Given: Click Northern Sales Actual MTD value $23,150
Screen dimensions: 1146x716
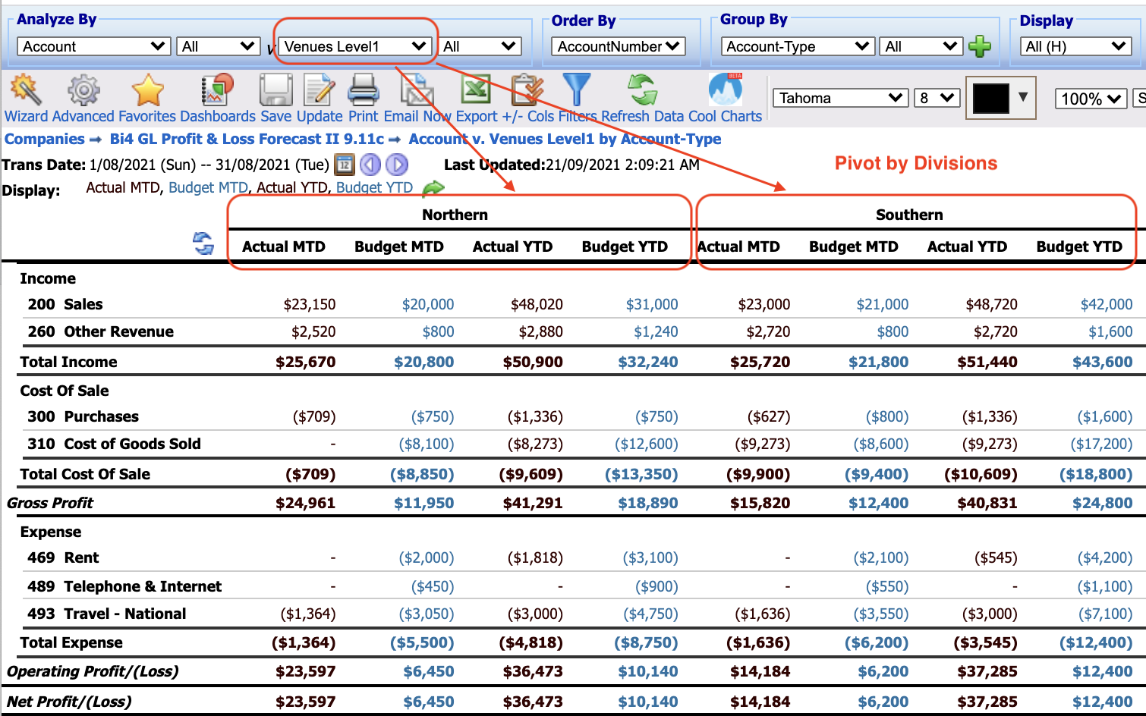Looking at the screenshot, I should pos(310,304).
